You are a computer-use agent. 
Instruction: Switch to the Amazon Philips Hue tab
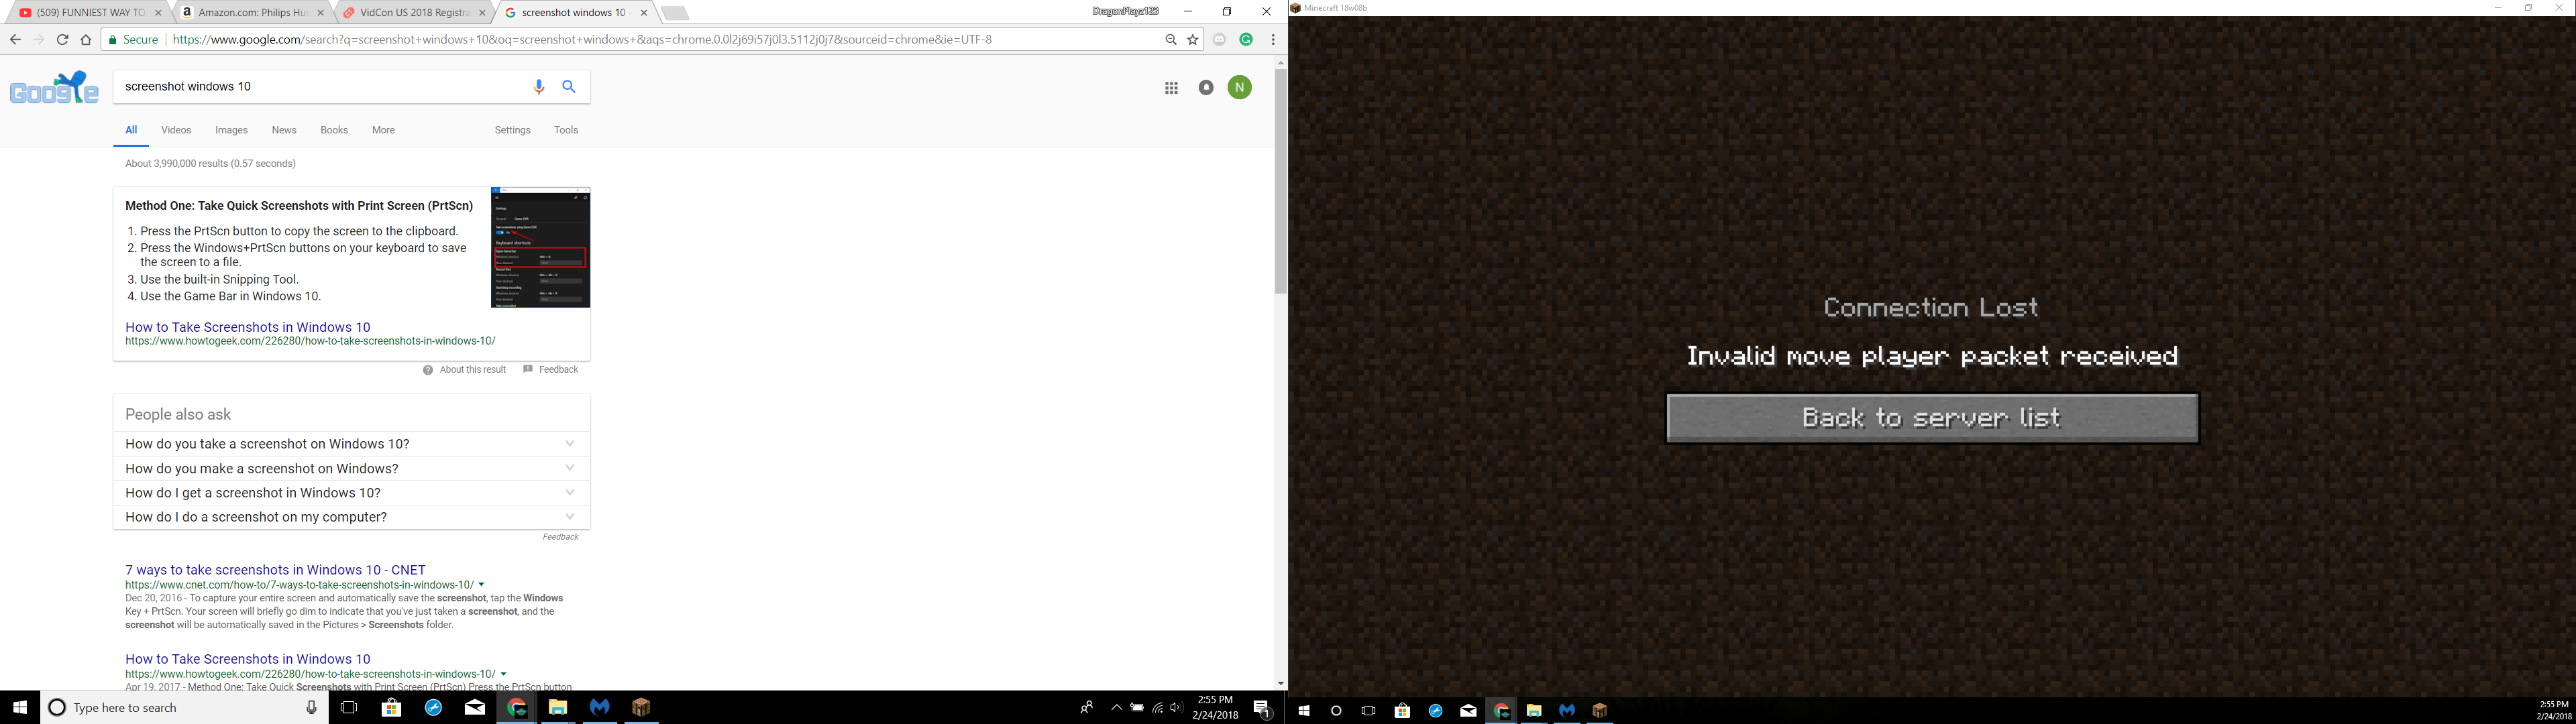click(x=250, y=13)
